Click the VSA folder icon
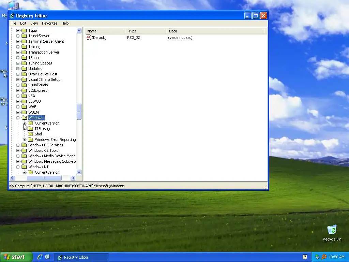 24,96
